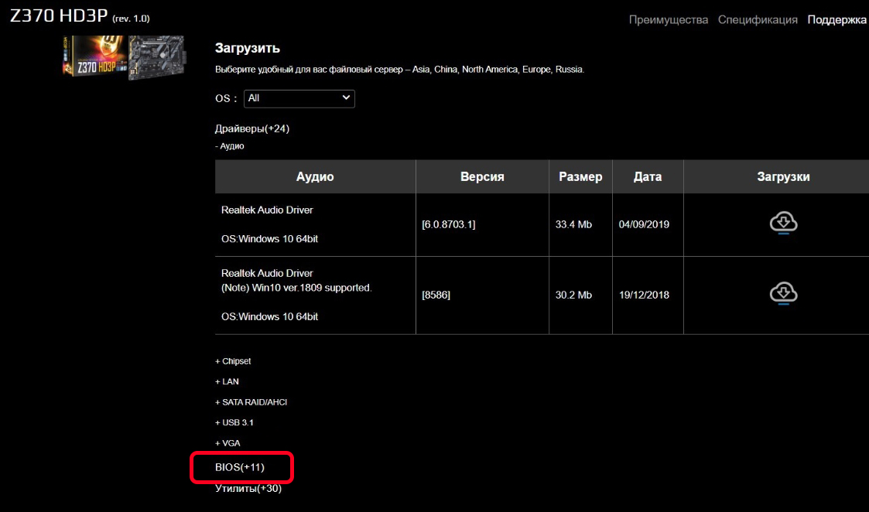Switch to the Преимущества tab
The image size is (869, 512).
pos(669,20)
